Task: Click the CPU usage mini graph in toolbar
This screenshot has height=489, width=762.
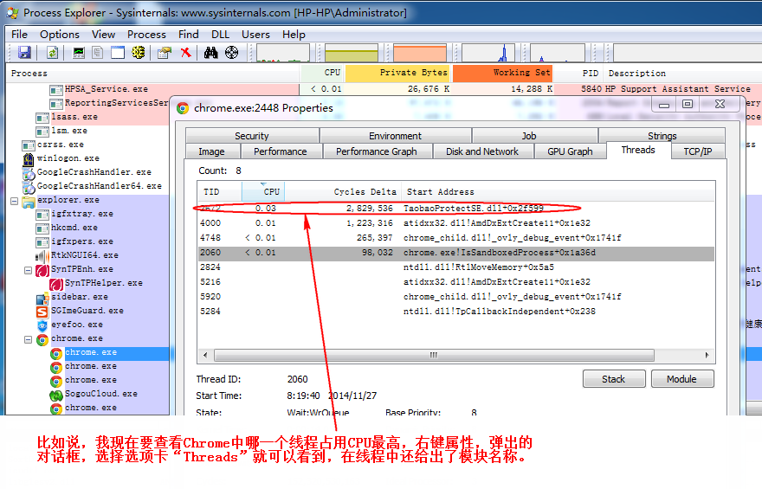Action: point(283,53)
